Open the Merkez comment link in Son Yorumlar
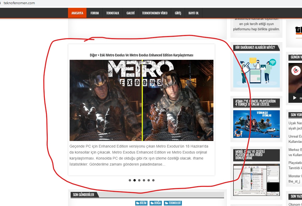This screenshot has width=302, height=206. coord(295,152)
